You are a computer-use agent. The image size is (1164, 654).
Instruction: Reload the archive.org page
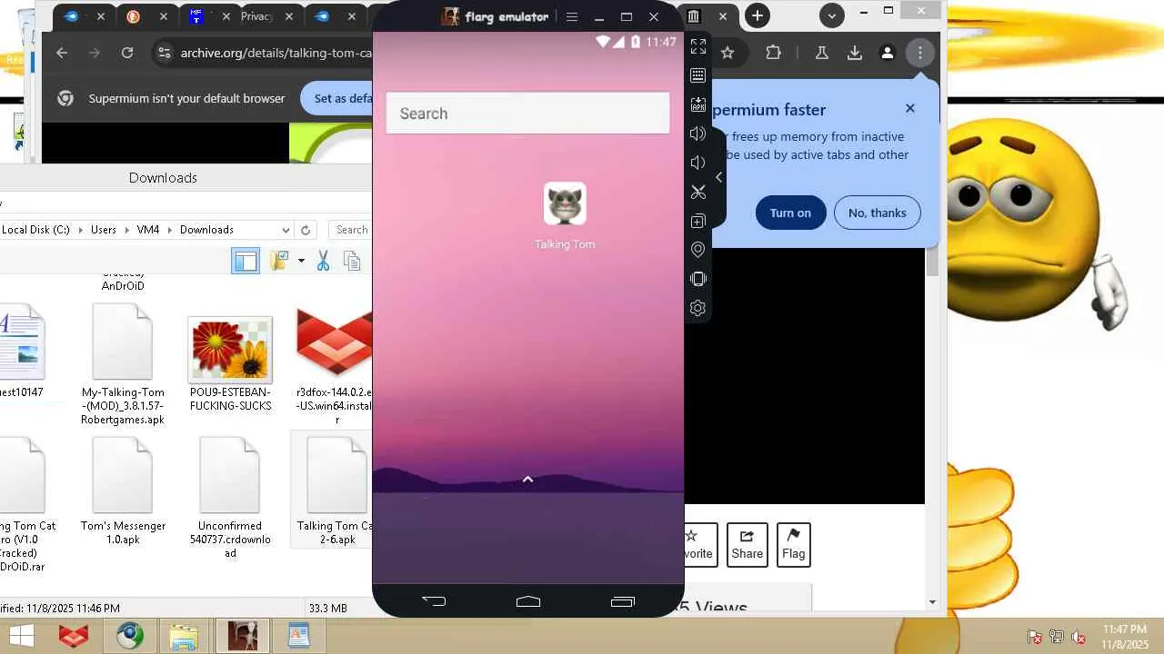127,53
